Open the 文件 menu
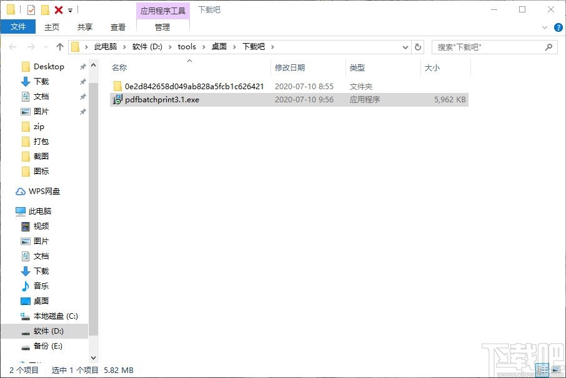566x378 pixels. [19, 27]
